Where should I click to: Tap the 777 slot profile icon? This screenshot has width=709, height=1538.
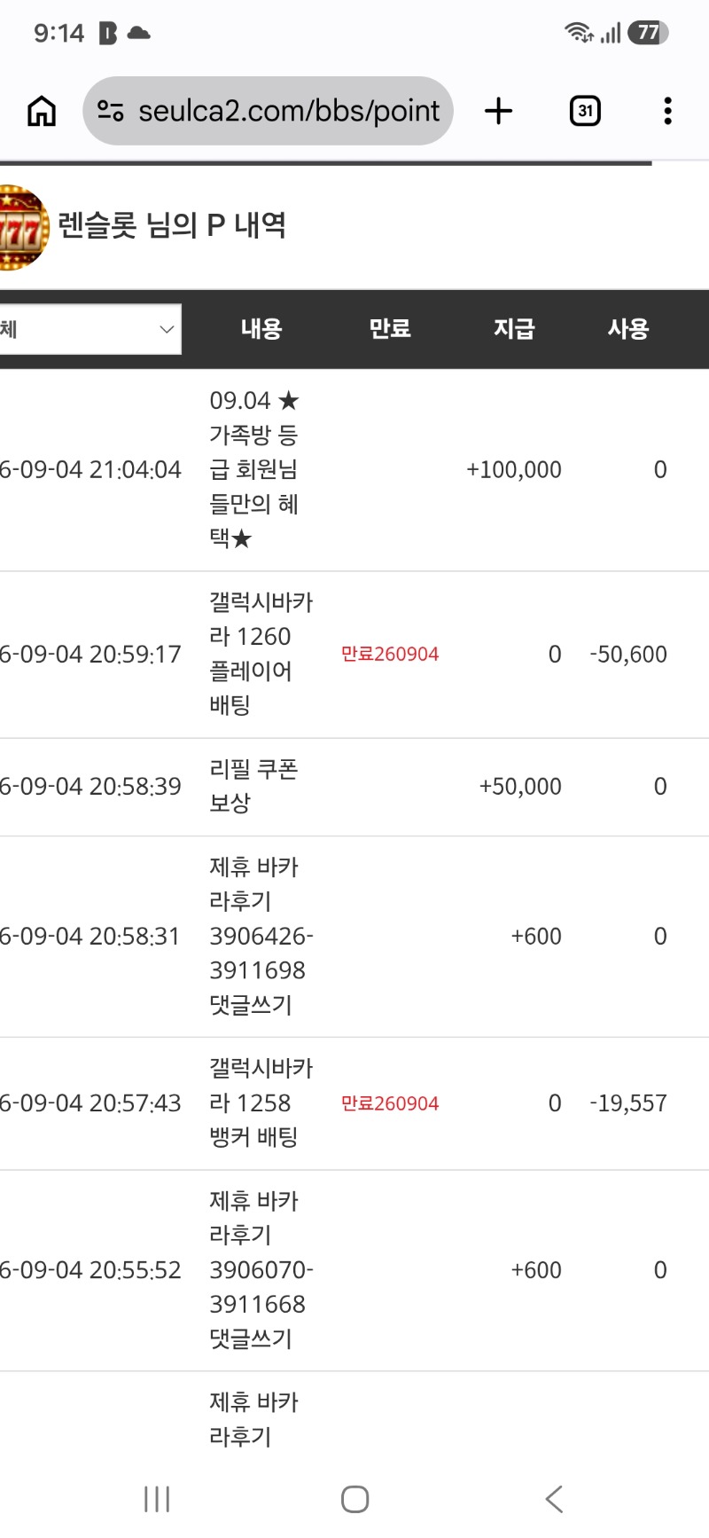(22, 227)
